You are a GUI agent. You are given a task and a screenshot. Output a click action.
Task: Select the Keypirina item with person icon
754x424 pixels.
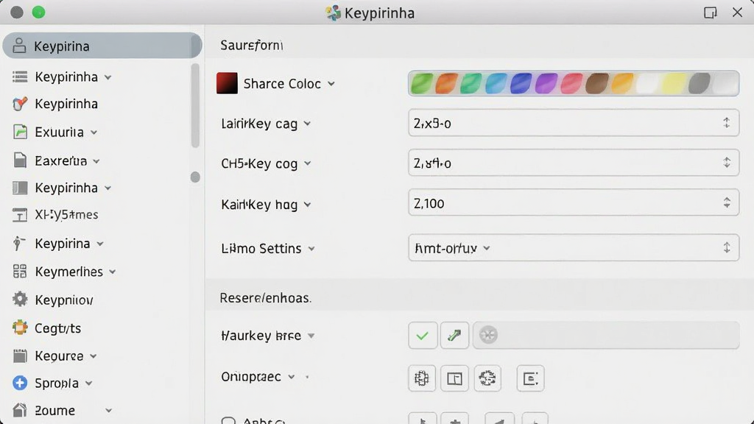102,46
